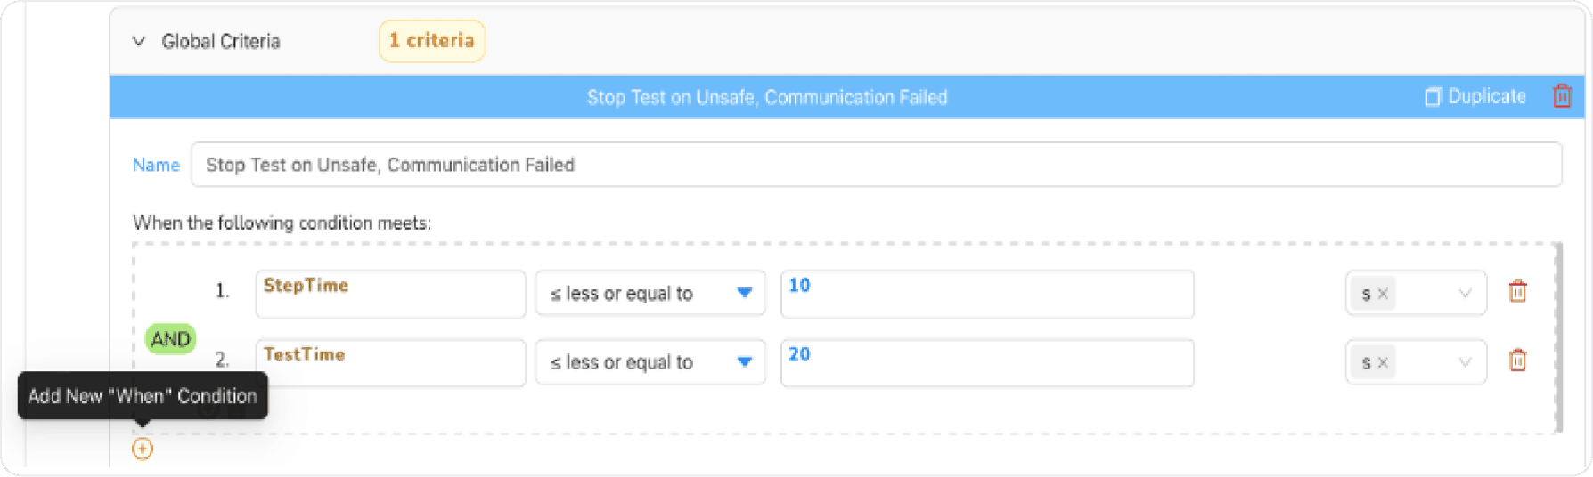Delete the criteria via header trash icon
Viewport: 1593px width, 477px height.
[x=1562, y=96]
